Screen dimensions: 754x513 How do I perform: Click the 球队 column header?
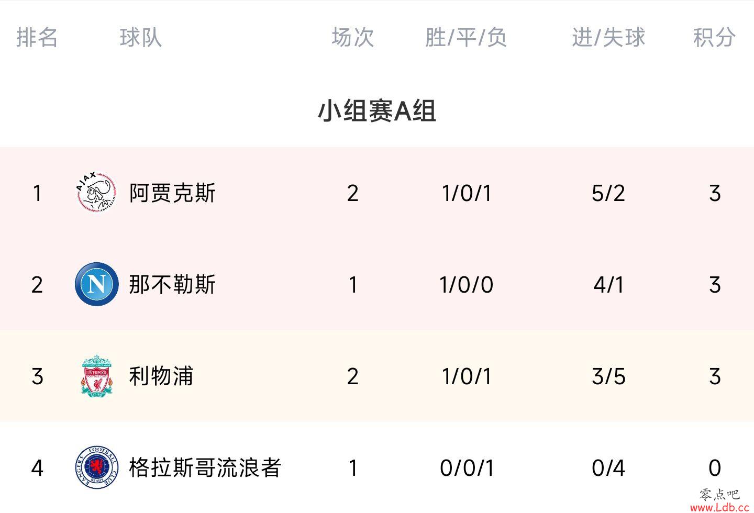click(140, 37)
